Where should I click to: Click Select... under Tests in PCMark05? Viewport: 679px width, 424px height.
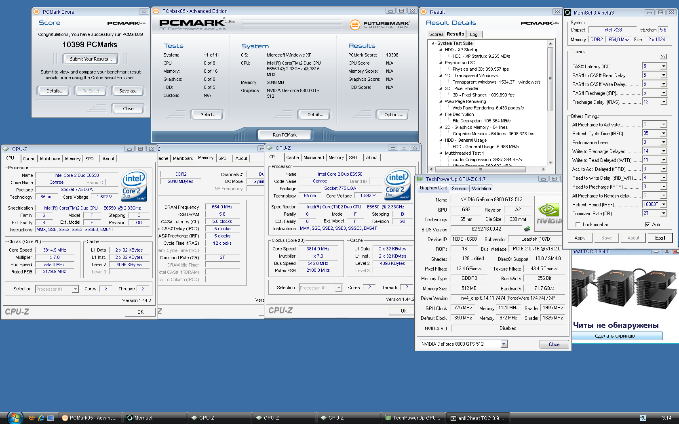209,115
